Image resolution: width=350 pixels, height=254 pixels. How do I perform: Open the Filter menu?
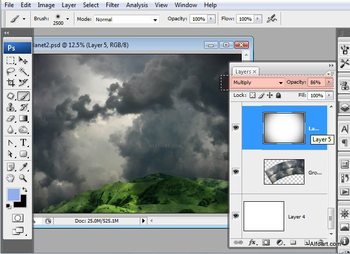(x=112, y=5)
